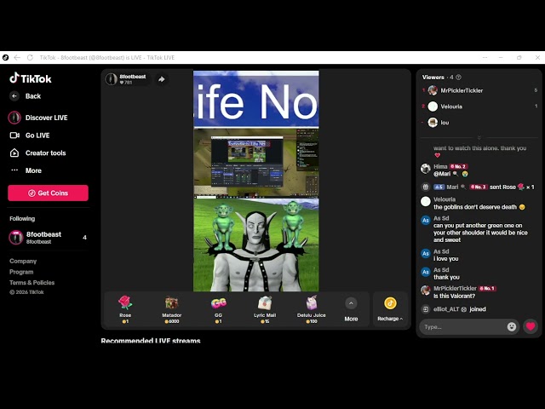
Task: Expand the viewers list chevron
Action: coord(479,137)
